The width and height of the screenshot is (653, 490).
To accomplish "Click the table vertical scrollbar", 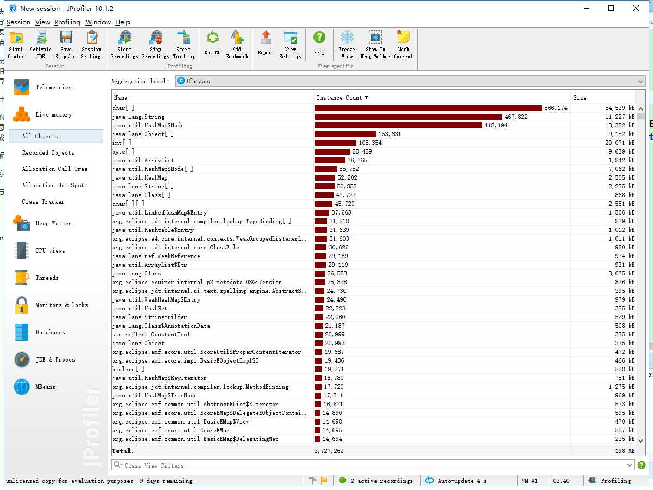I will (x=641, y=274).
